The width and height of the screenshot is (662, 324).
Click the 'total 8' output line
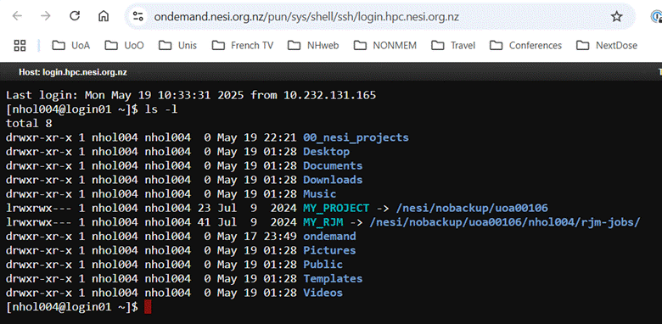[x=29, y=124]
